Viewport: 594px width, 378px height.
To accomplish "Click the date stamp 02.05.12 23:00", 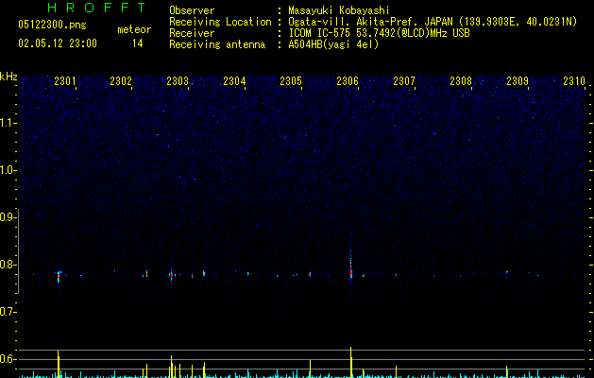I will (58, 43).
